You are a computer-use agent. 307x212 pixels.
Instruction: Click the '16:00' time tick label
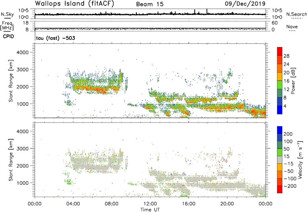[x=188, y=204]
